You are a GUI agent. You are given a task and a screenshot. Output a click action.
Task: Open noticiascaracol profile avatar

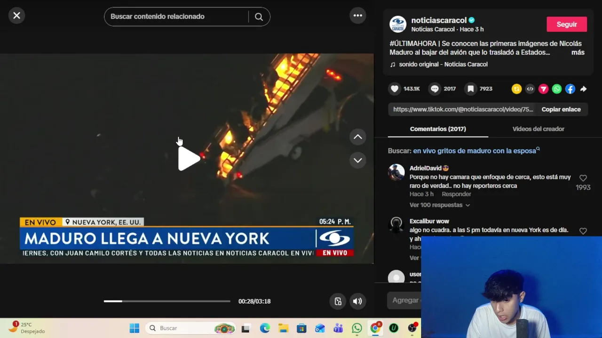398,24
